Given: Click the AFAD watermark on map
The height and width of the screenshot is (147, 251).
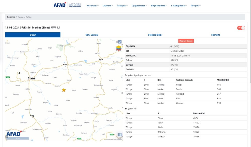Looking at the screenshot, I should tap(13, 134).
